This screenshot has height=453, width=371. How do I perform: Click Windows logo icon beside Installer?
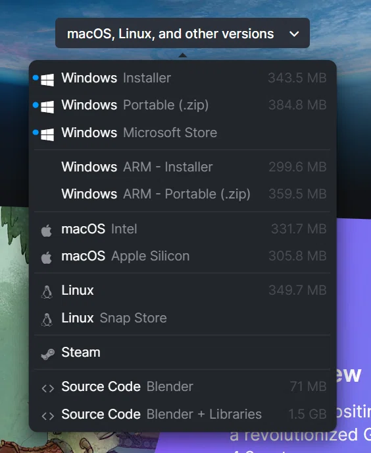[47, 80]
